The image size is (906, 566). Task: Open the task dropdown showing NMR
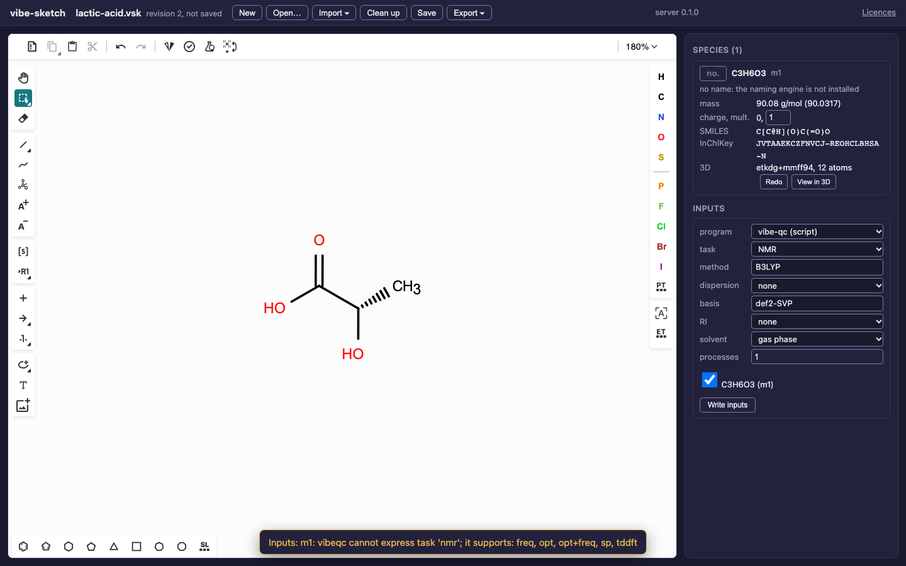point(817,249)
